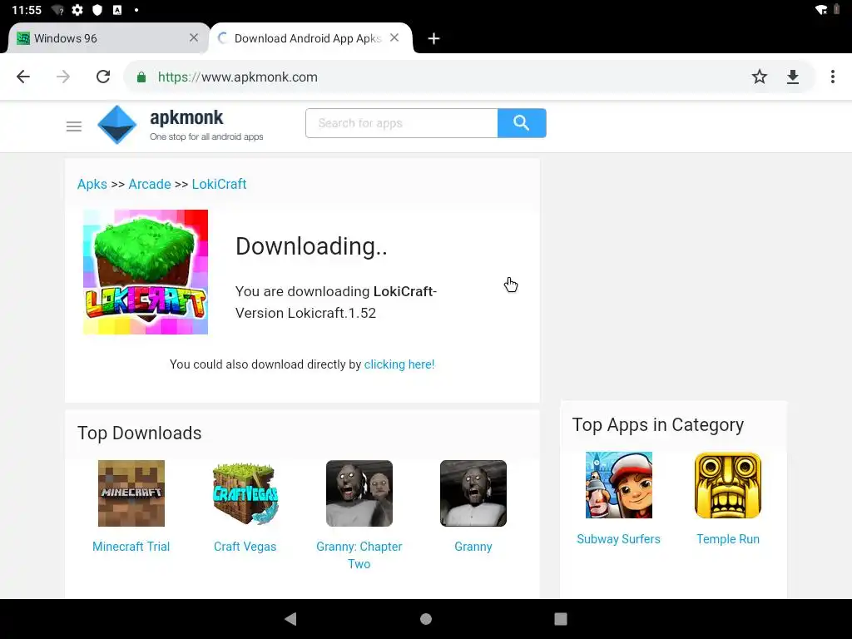Click the browser forward arrow
This screenshot has height=639, width=852.
coord(63,77)
